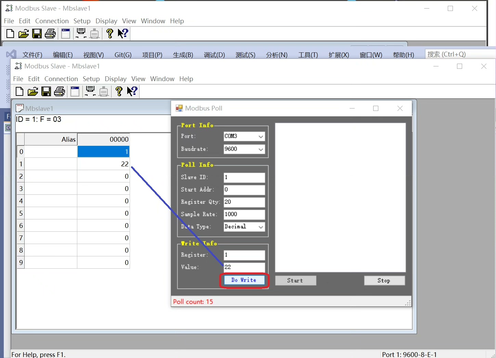
Task: Open Visual Studio 文件(F) menu
Action: pyautogui.click(x=32, y=55)
